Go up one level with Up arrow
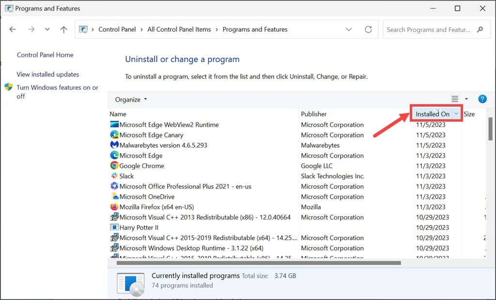This screenshot has width=496, height=300. [x=63, y=30]
